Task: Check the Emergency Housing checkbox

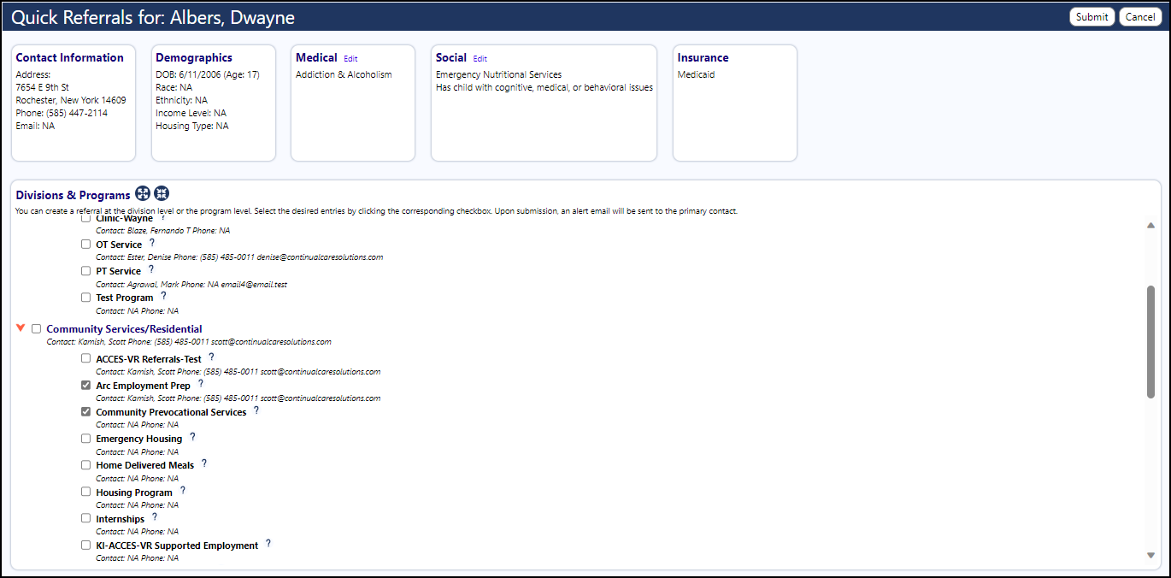Action: (x=85, y=439)
